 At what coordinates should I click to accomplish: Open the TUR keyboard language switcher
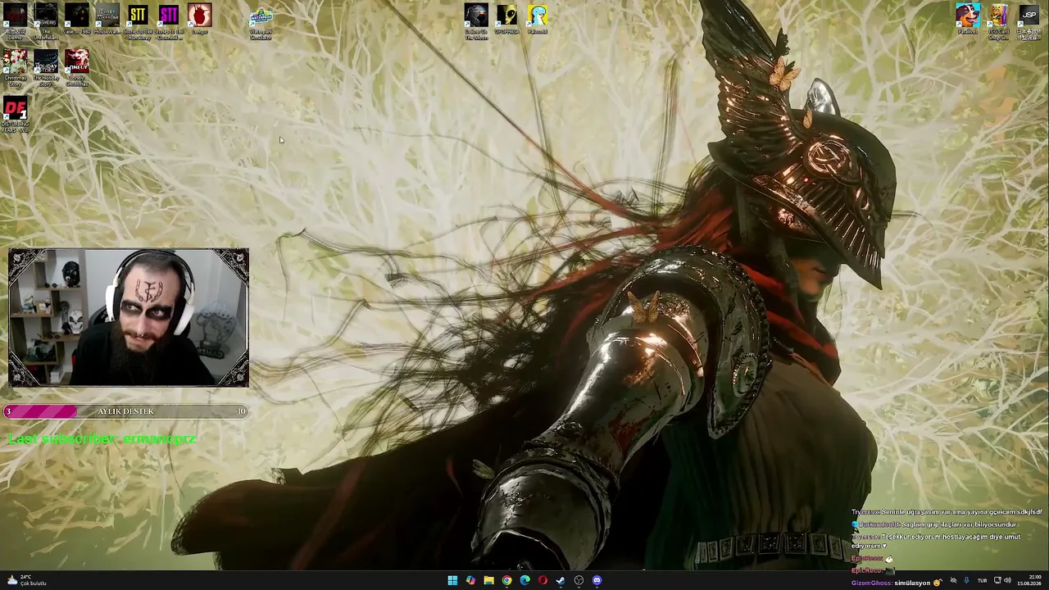point(983,581)
